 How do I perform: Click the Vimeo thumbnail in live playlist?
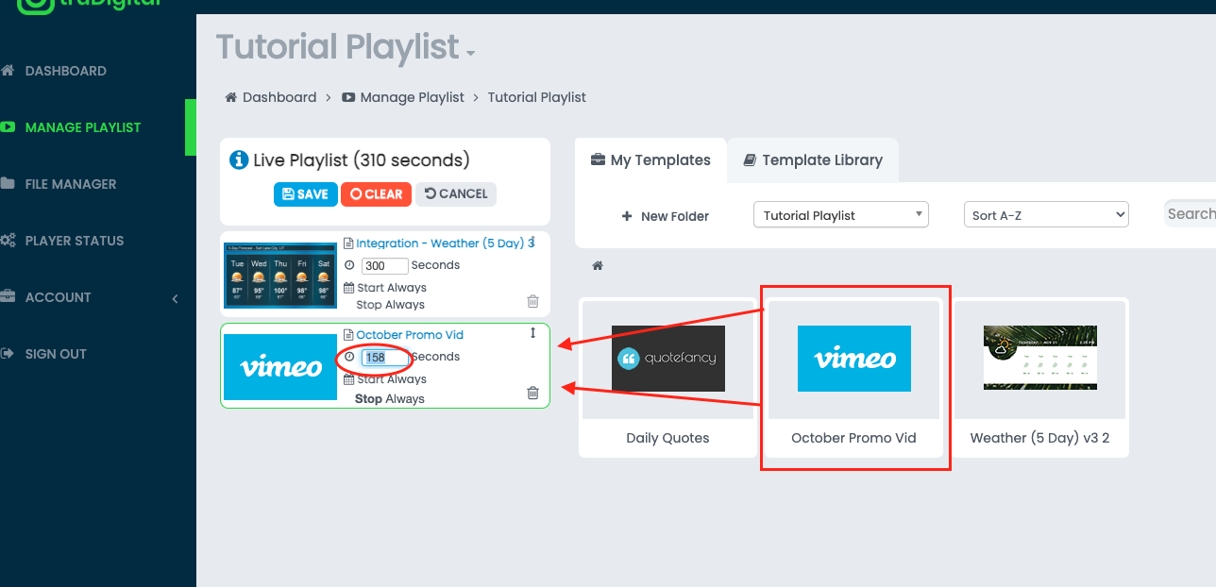tap(280, 366)
